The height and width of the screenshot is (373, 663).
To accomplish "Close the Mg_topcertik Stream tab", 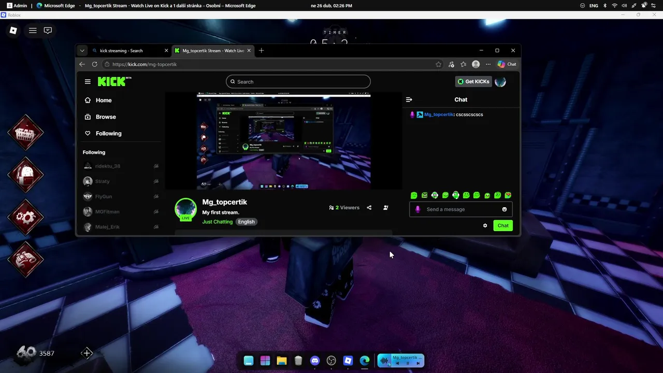I will pyautogui.click(x=249, y=51).
